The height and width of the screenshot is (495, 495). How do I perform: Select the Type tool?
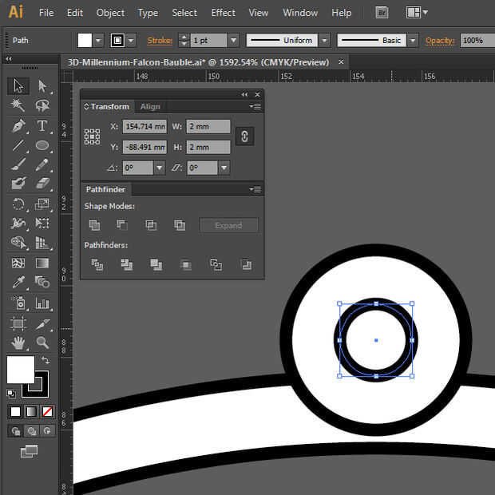[x=42, y=126]
